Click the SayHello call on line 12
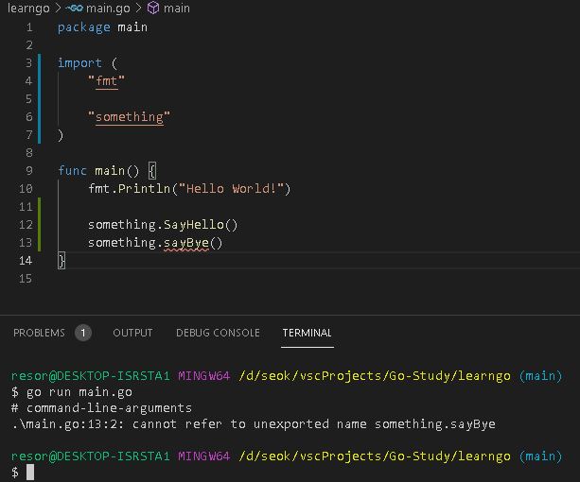580x482 pixels. [193, 225]
